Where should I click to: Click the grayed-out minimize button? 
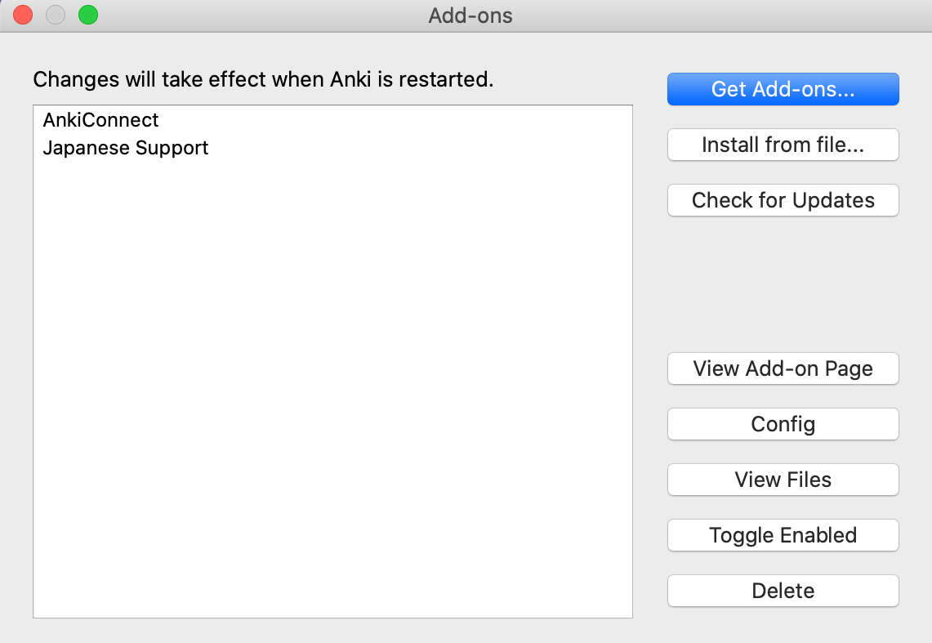pos(56,14)
